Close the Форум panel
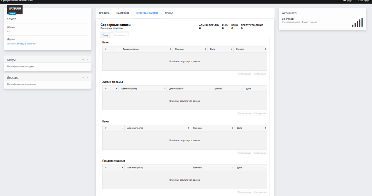 [87, 60]
